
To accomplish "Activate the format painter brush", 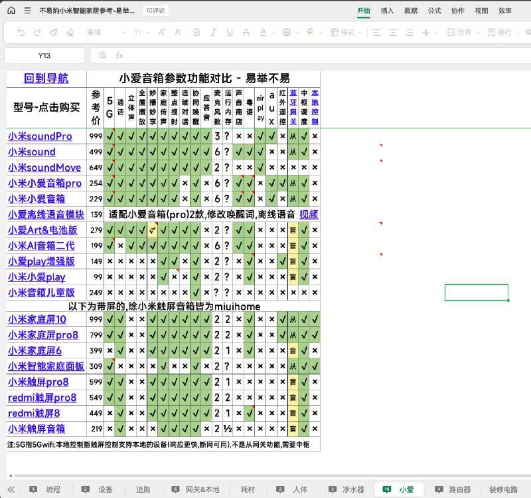I will click(x=54, y=33).
